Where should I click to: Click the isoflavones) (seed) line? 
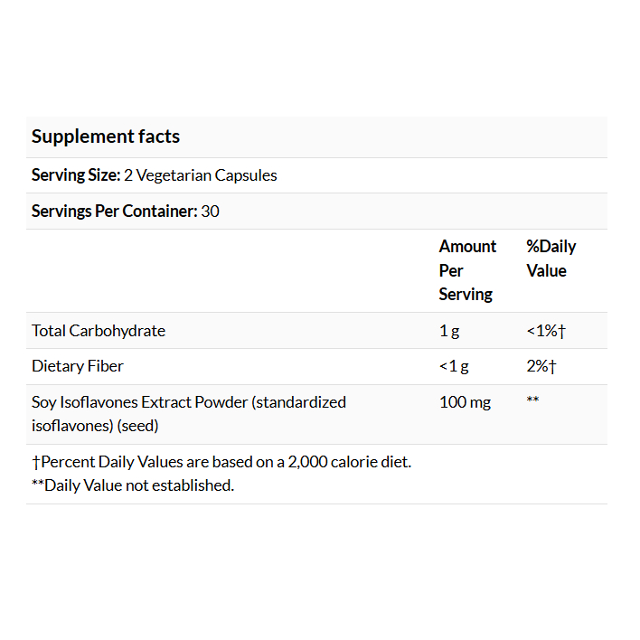pyautogui.click(x=95, y=426)
